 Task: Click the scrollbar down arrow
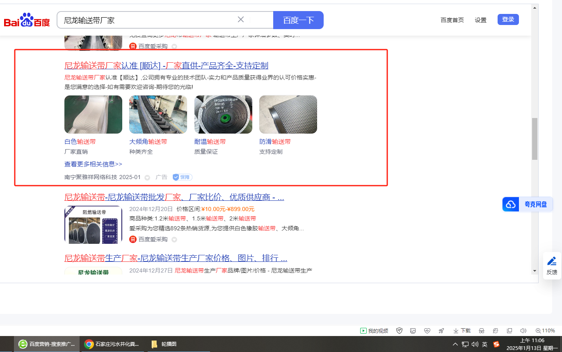535,271
